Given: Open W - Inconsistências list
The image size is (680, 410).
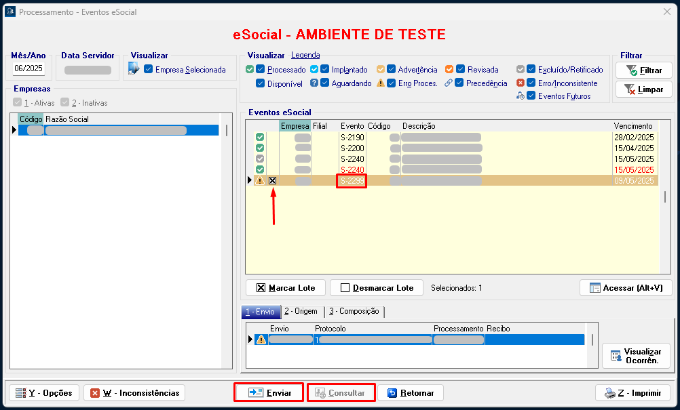Looking at the screenshot, I should [134, 393].
